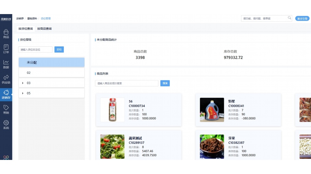The image size is (311, 174).
Task: Open the 供应链 (Supply chain) sidebar icon
Action: (x=6, y=79)
